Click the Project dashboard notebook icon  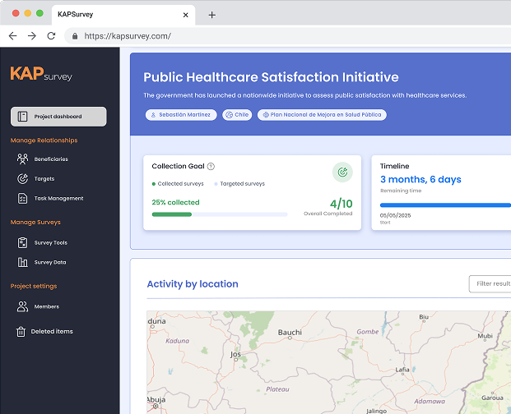tap(22, 117)
